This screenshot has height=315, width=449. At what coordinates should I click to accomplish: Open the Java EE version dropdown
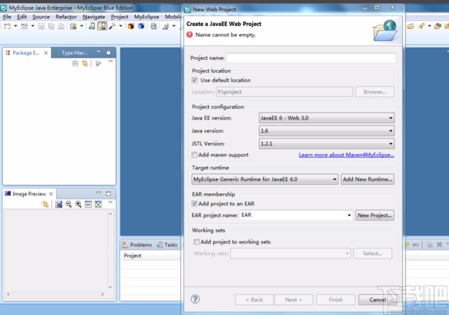[326, 118]
